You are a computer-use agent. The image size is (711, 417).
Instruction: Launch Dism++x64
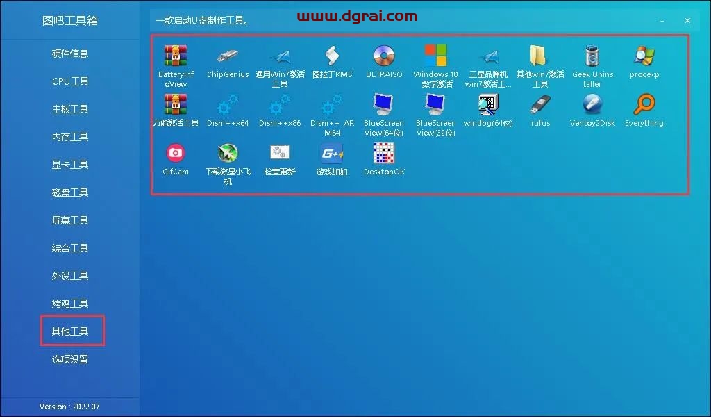(228, 110)
